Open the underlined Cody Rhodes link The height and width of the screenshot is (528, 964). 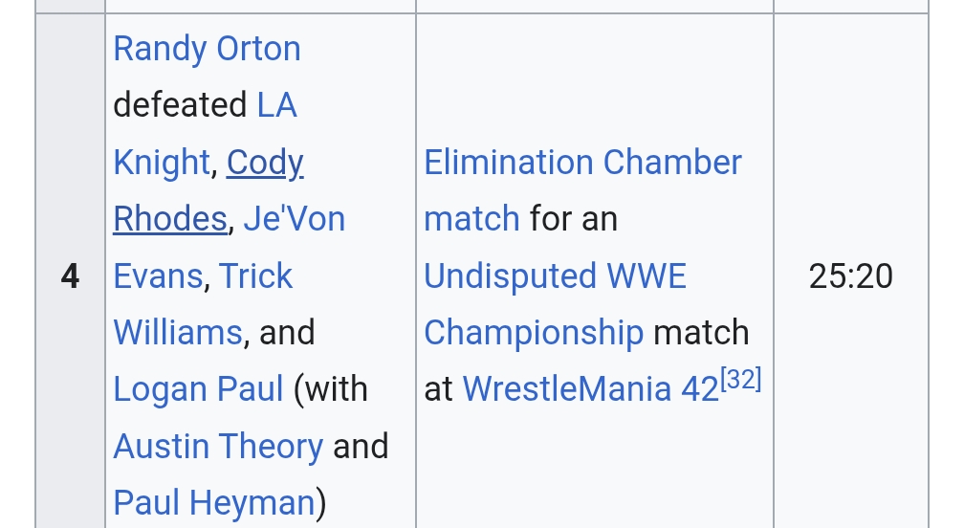pyautogui.click(x=265, y=163)
